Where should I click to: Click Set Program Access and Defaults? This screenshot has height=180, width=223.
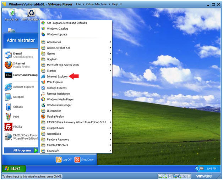[x=76, y=23]
